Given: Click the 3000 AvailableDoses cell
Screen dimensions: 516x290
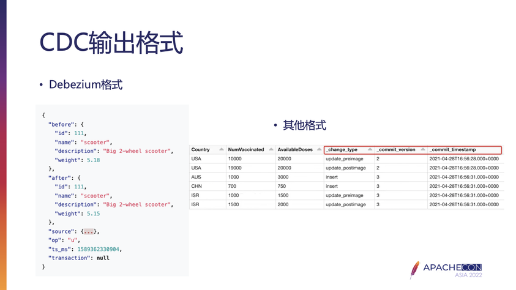Looking at the screenshot, I should pyautogui.click(x=283, y=177).
